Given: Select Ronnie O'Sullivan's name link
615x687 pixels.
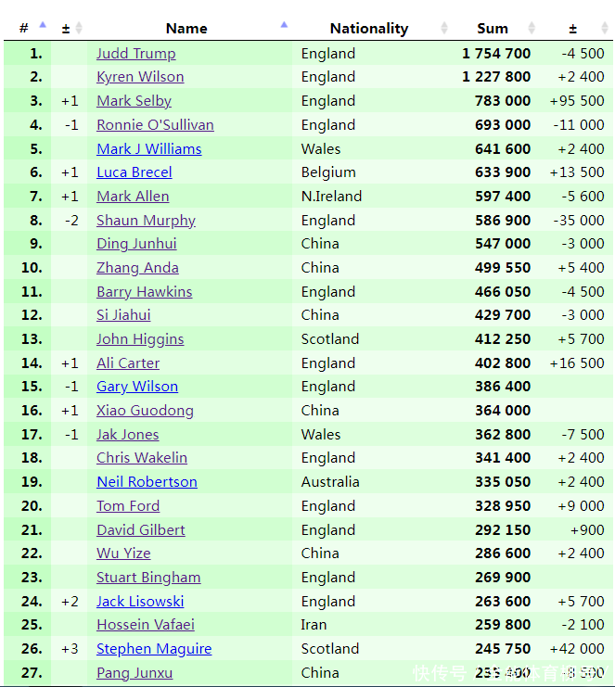Looking at the screenshot, I should [x=155, y=125].
